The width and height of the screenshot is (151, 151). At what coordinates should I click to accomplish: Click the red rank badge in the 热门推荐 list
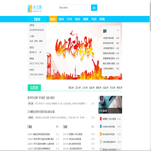101,119
